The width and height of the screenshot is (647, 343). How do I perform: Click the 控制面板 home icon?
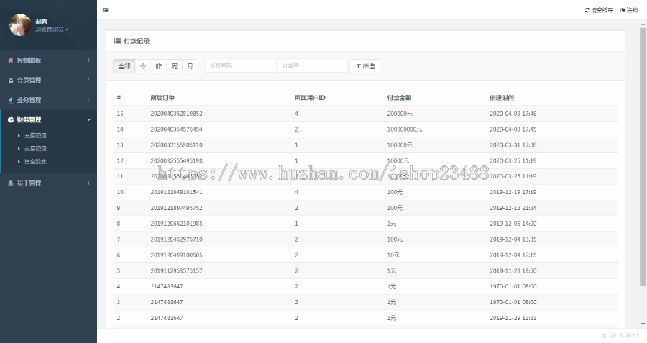pos(11,60)
